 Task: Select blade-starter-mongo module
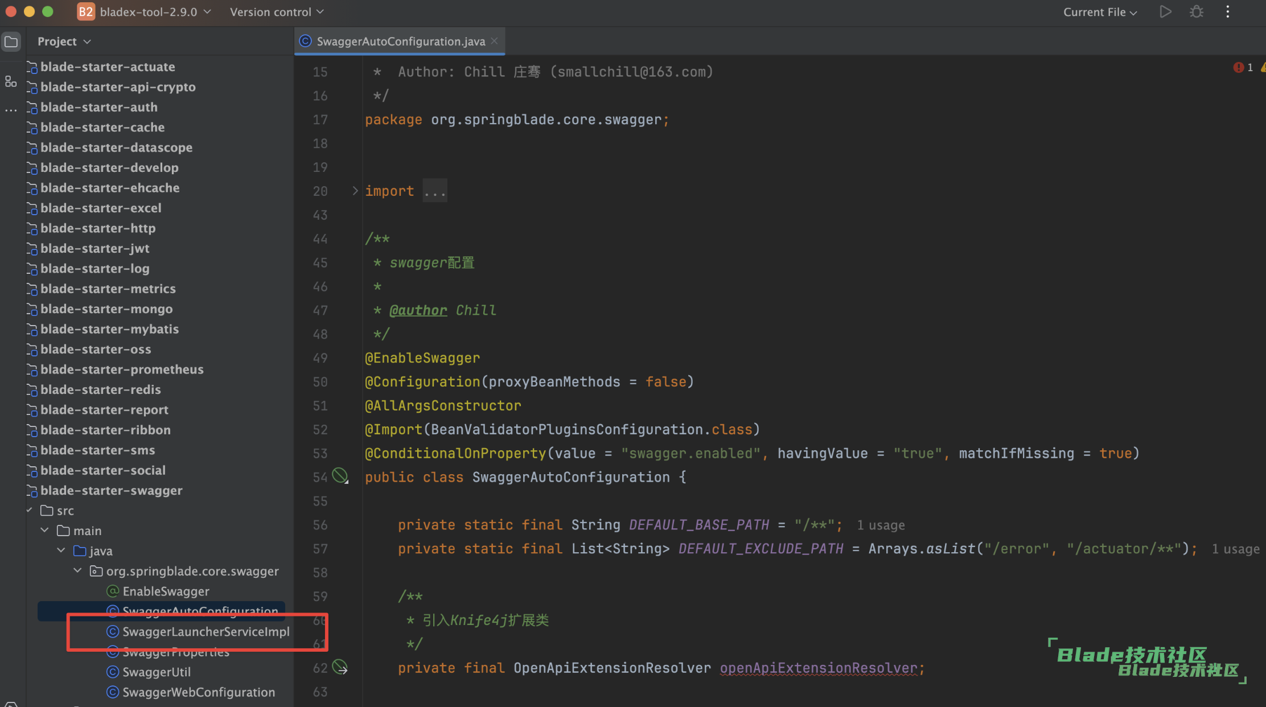(106, 309)
